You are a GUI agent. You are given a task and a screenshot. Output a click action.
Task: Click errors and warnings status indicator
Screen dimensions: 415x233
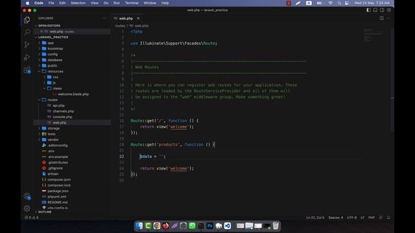(x=32, y=217)
